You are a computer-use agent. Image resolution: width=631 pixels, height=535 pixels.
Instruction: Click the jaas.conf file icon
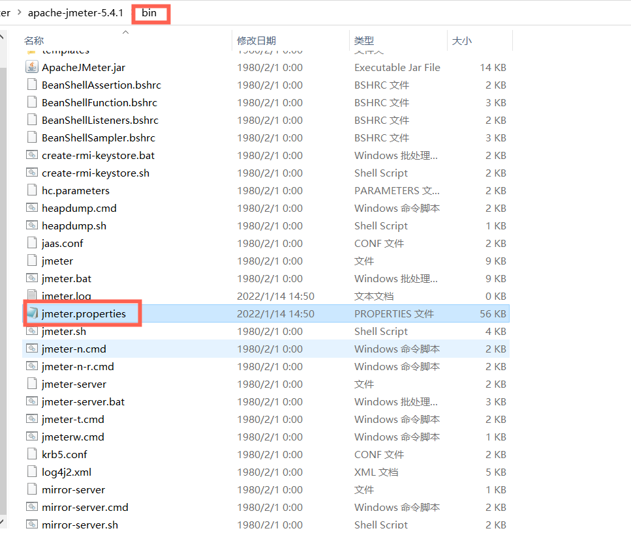(x=32, y=243)
